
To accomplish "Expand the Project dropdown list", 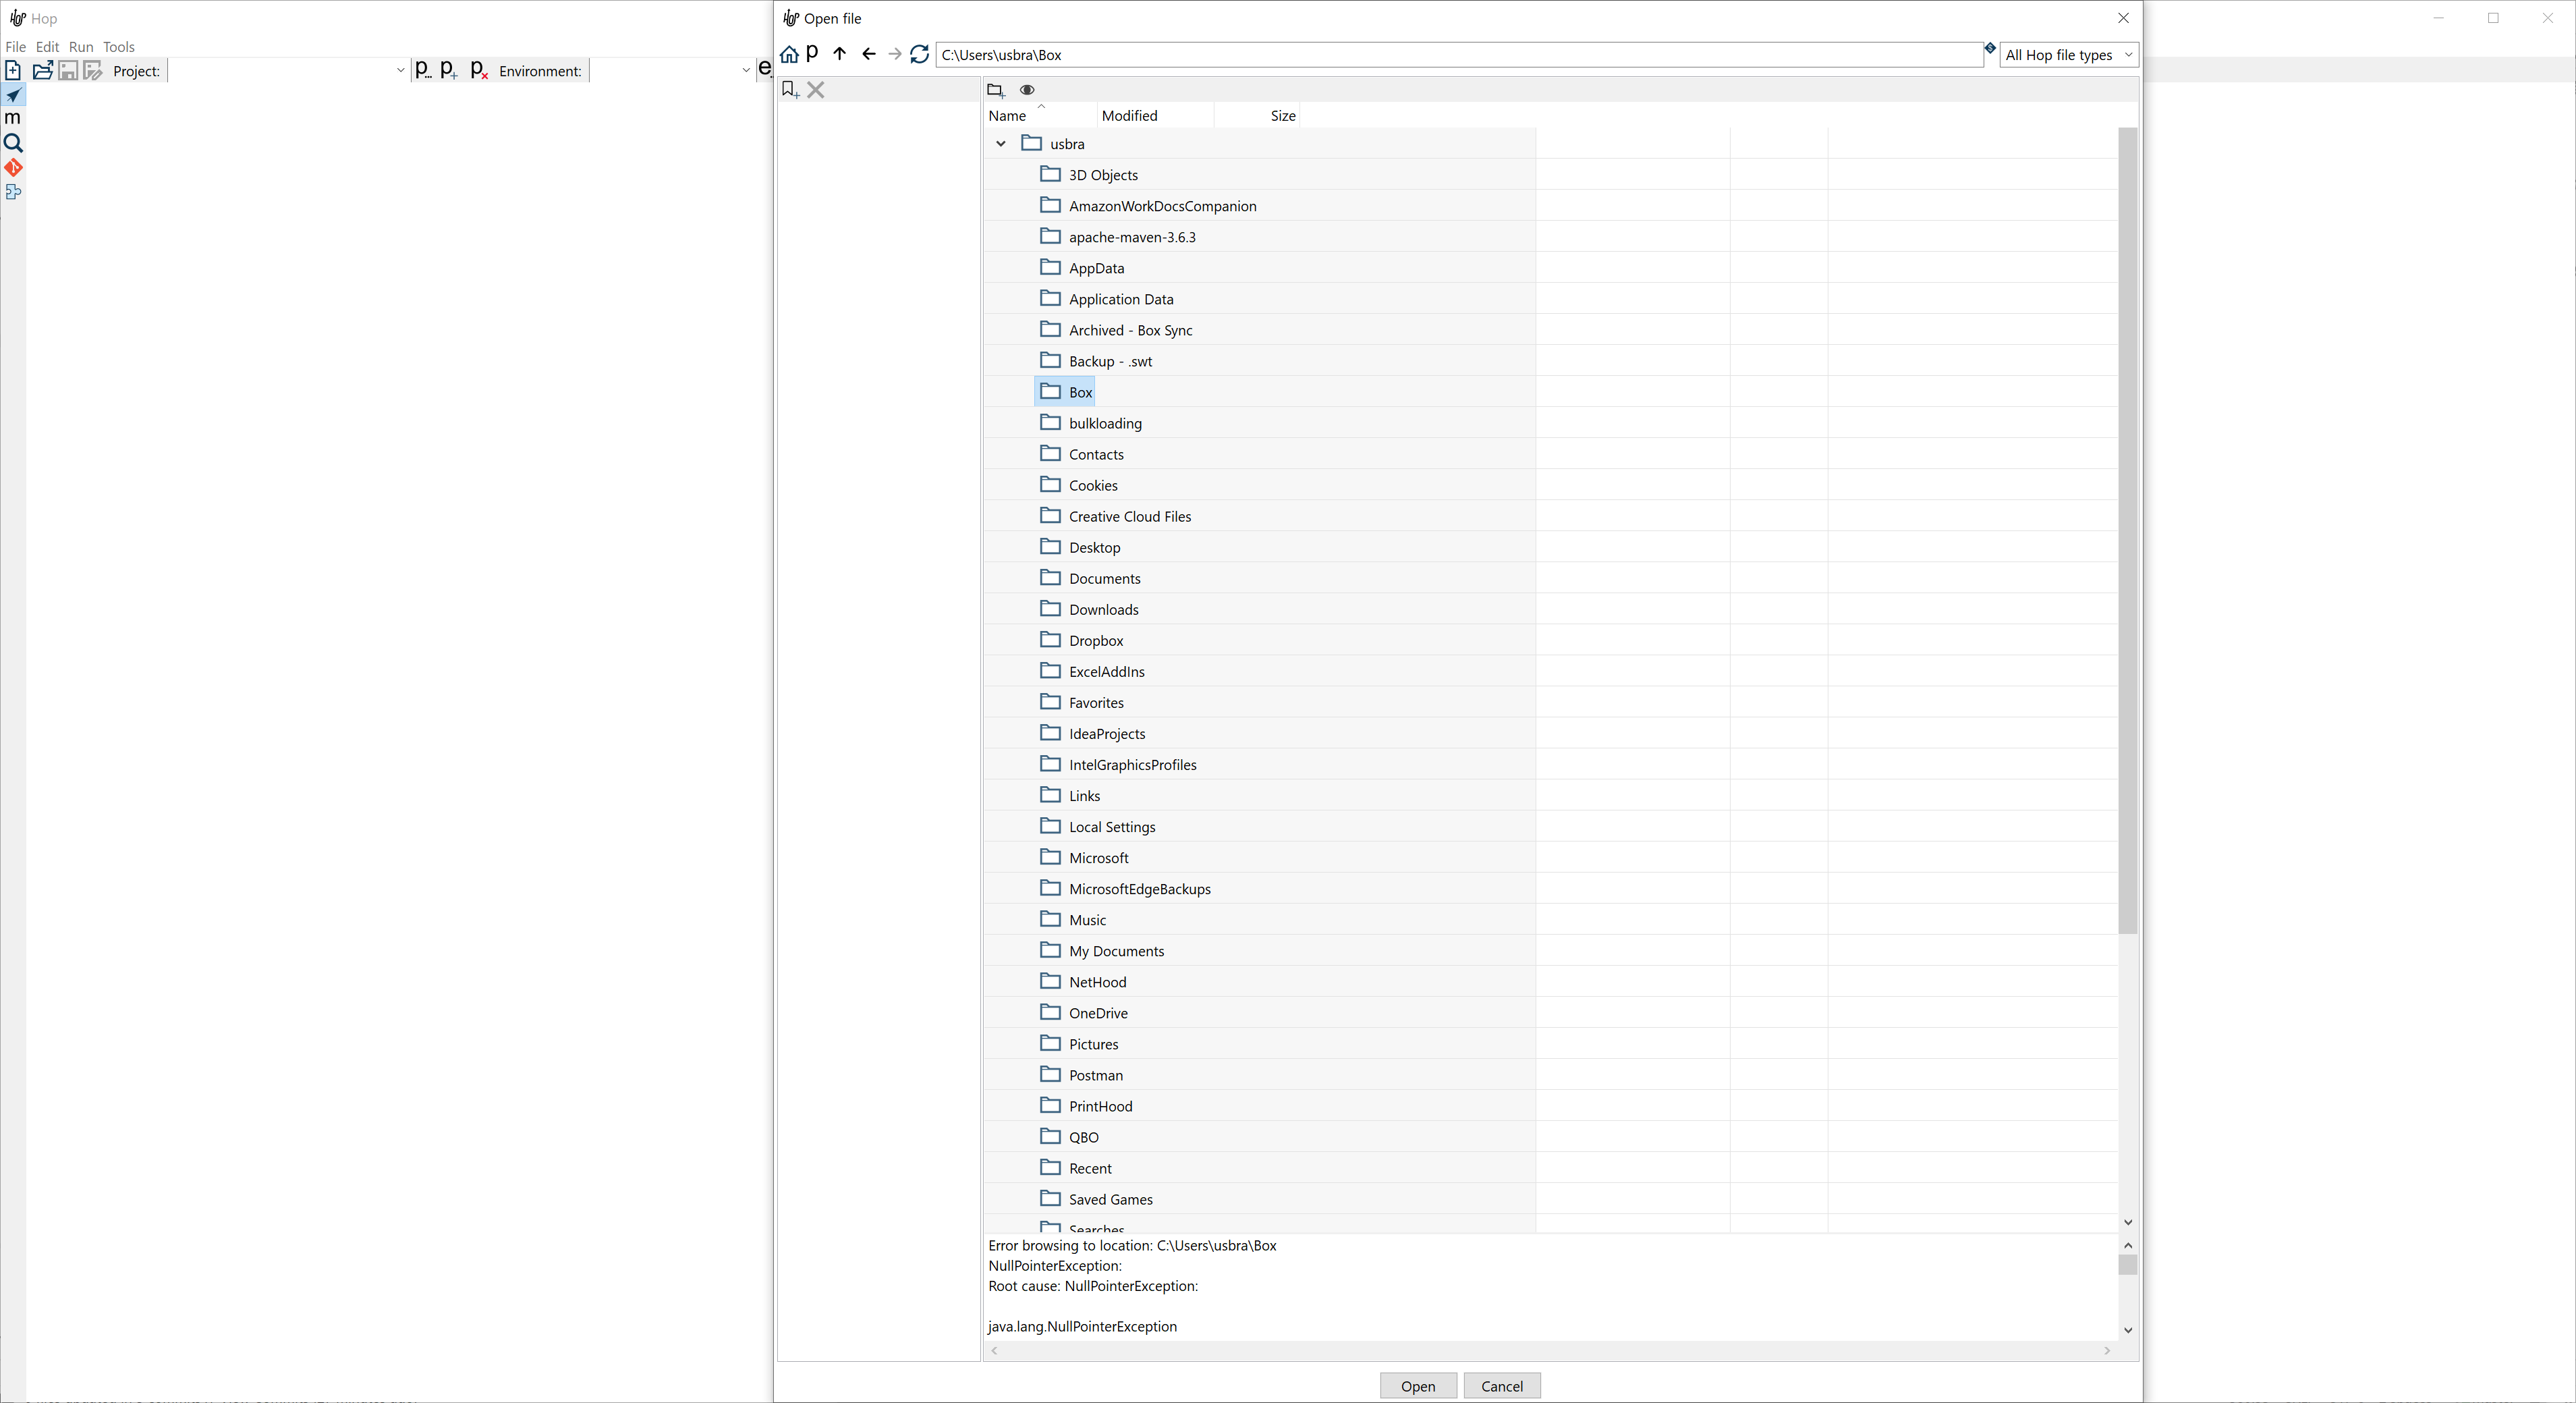I will 400,71.
